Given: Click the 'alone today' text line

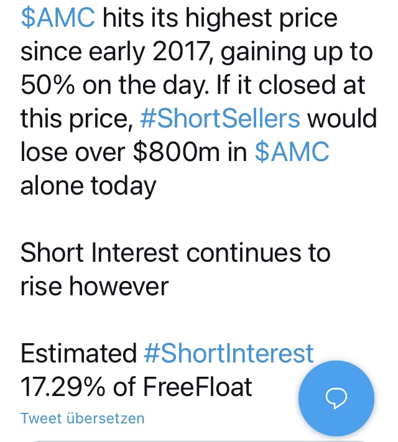Looking at the screenshot, I should coord(88,185).
